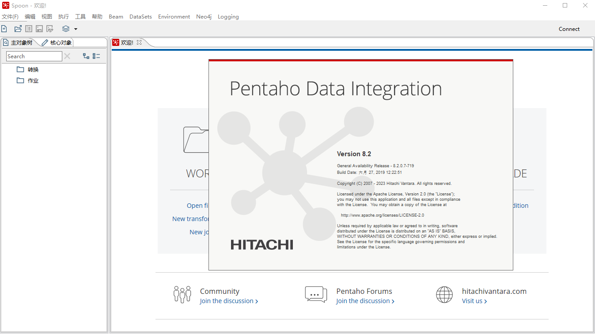This screenshot has width=595, height=334.
Task: Close the 欢迎! tab
Action: coord(139,42)
